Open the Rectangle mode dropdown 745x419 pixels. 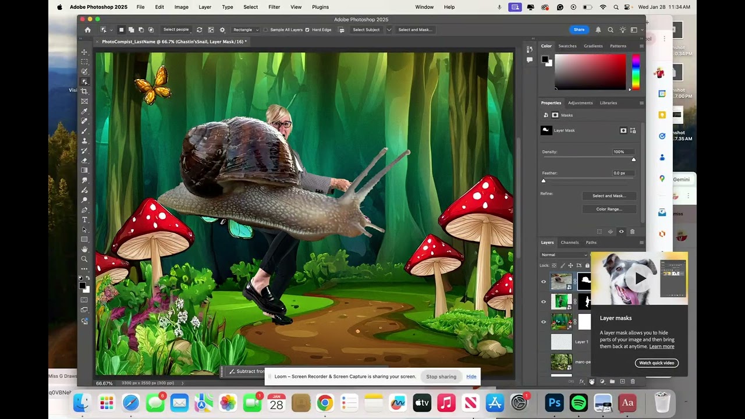(x=245, y=30)
